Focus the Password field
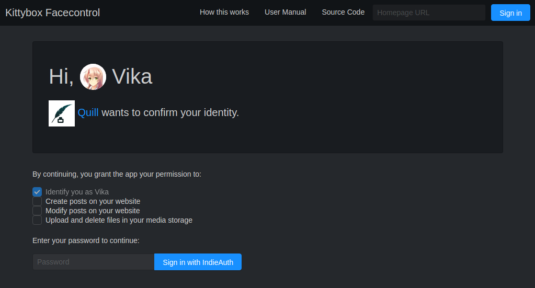This screenshot has height=288, width=535. pos(94,262)
